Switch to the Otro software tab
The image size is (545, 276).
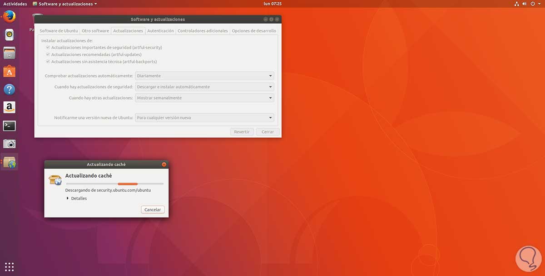click(95, 30)
